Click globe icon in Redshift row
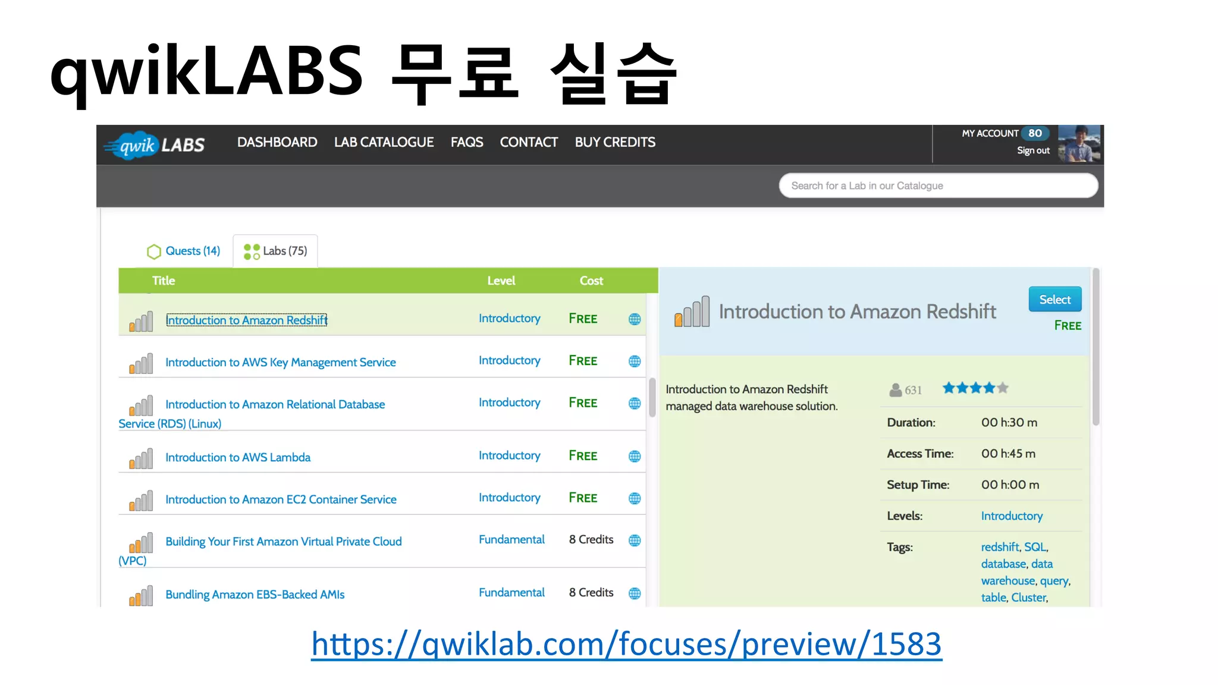1218x685 pixels. tap(635, 319)
